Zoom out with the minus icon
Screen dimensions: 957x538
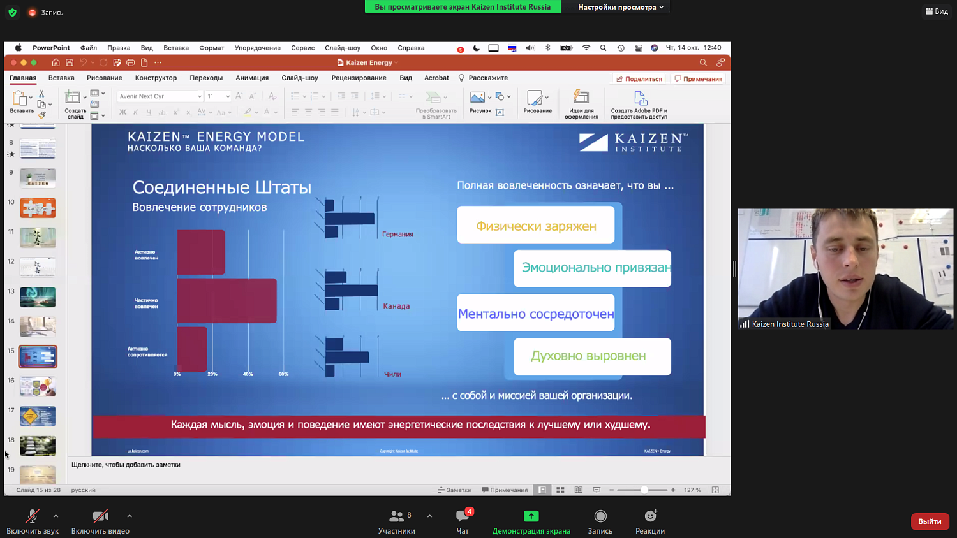pyautogui.click(x=611, y=490)
